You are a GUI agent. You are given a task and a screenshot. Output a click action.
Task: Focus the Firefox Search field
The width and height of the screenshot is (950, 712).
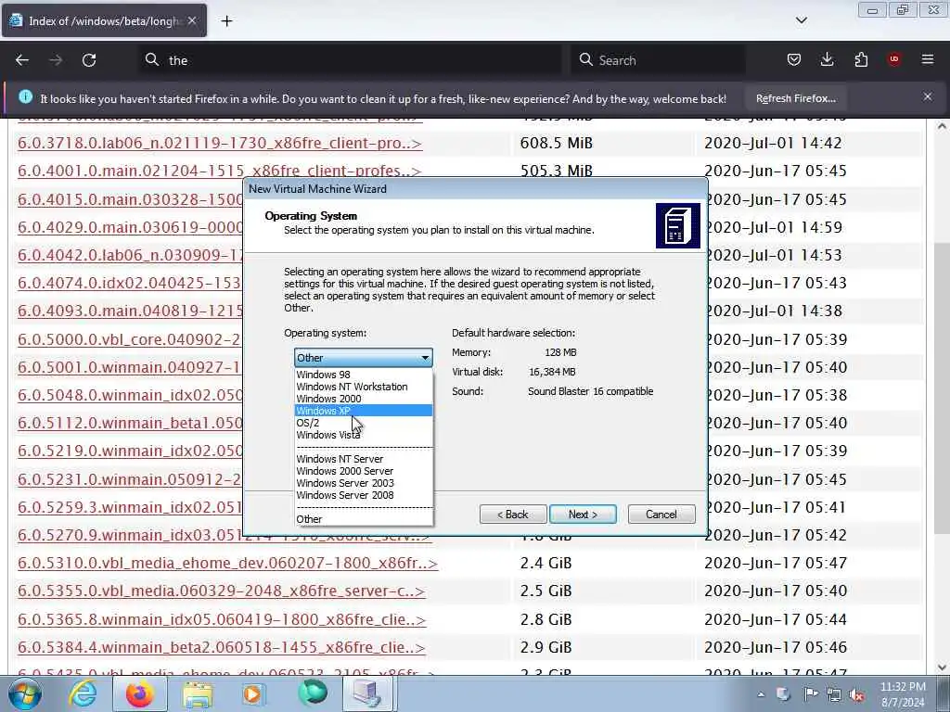(658, 60)
